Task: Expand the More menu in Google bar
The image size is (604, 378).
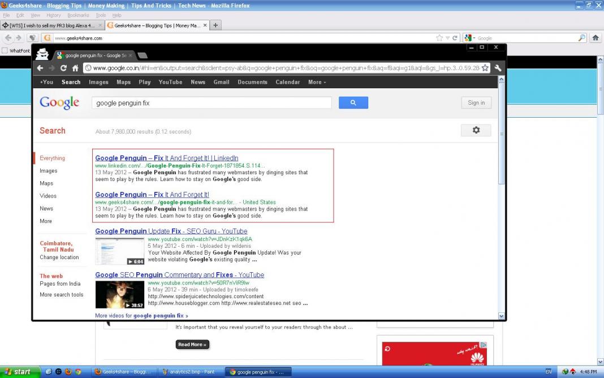Action: coord(317,82)
